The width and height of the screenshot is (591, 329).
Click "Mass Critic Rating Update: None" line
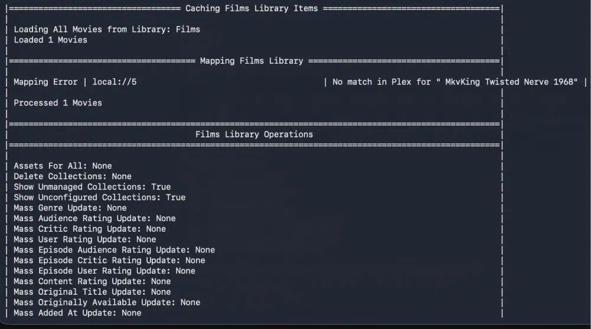[90, 229]
